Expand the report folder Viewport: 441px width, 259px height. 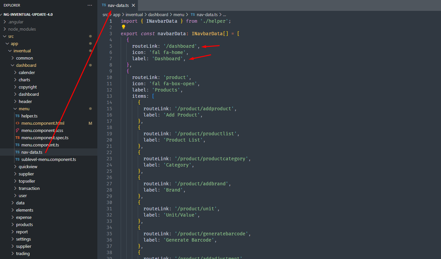[x=22, y=232]
